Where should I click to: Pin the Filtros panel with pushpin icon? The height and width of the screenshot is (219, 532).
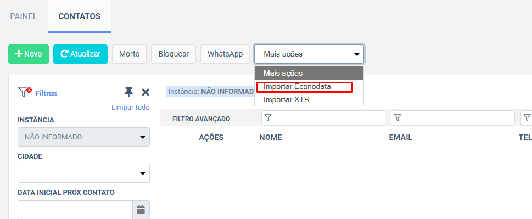(x=128, y=92)
